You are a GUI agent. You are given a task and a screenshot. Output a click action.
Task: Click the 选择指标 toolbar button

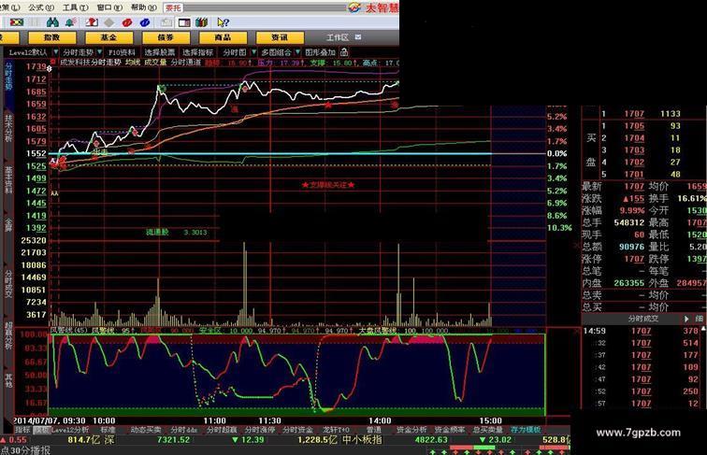point(197,52)
